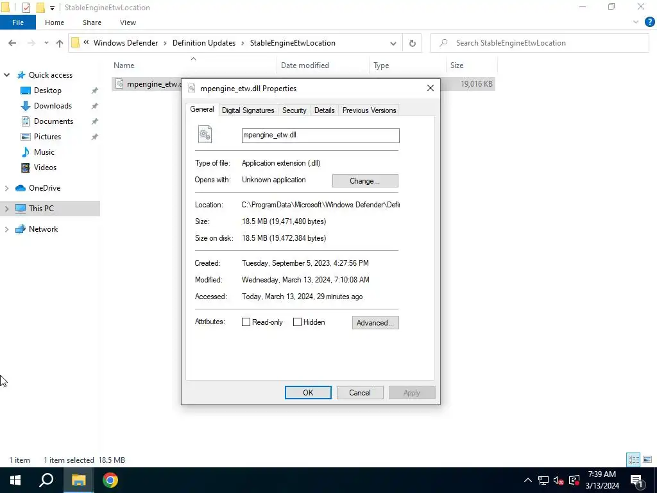Open the View ribbon tab
The height and width of the screenshot is (493, 657).
pyautogui.click(x=128, y=22)
